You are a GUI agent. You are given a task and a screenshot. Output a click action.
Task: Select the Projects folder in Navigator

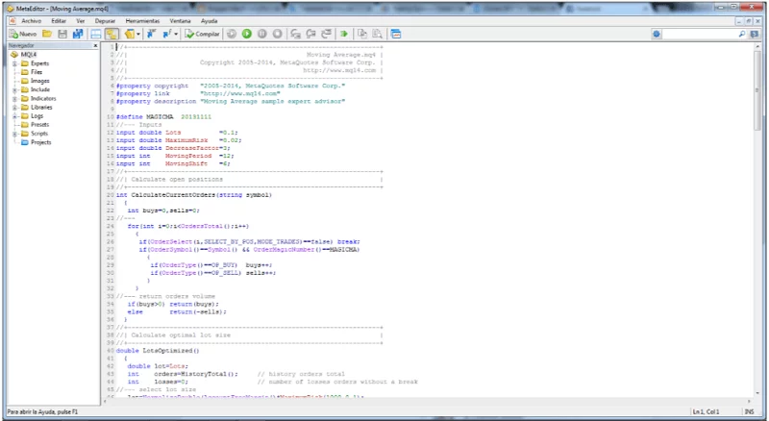point(40,142)
